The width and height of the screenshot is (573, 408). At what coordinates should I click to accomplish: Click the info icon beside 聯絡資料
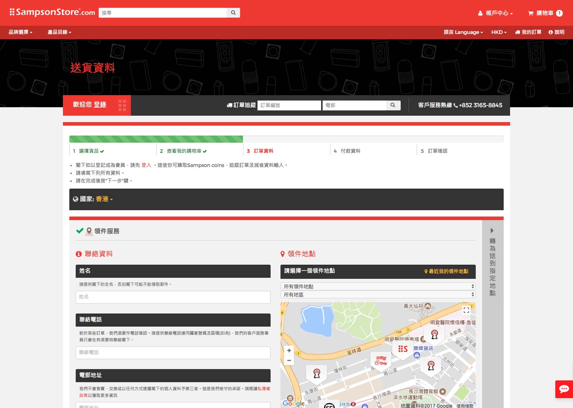point(79,254)
